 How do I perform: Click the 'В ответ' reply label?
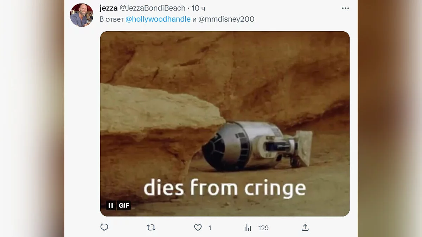(x=111, y=19)
